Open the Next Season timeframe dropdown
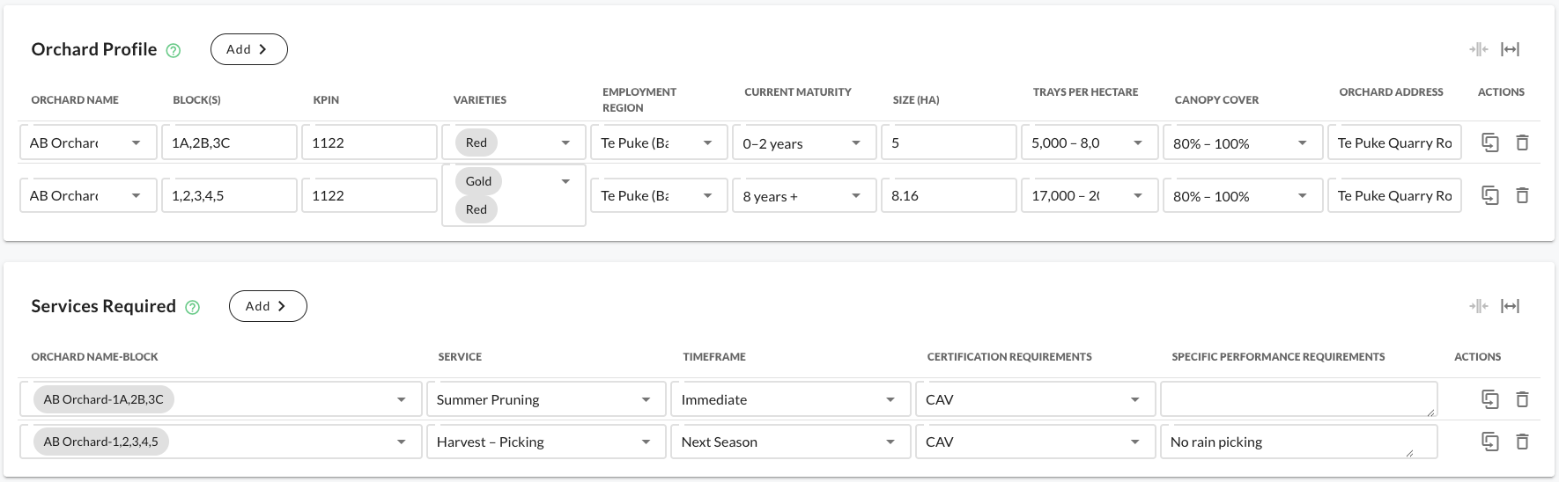The width and height of the screenshot is (1559, 482). (x=890, y=442)
